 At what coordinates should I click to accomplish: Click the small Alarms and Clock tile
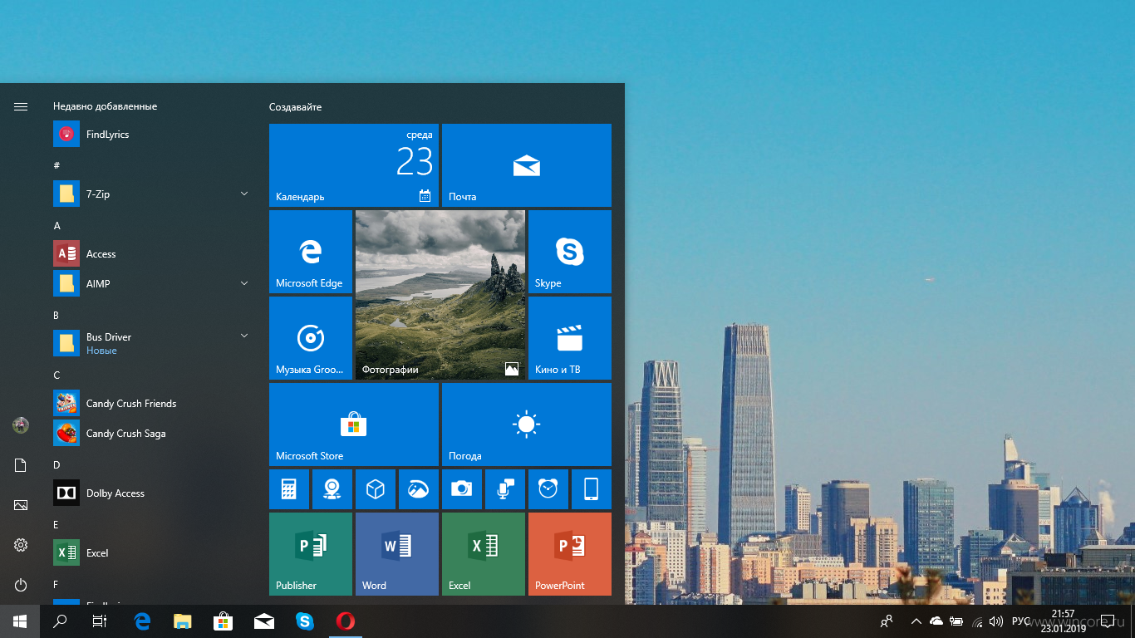548,489
